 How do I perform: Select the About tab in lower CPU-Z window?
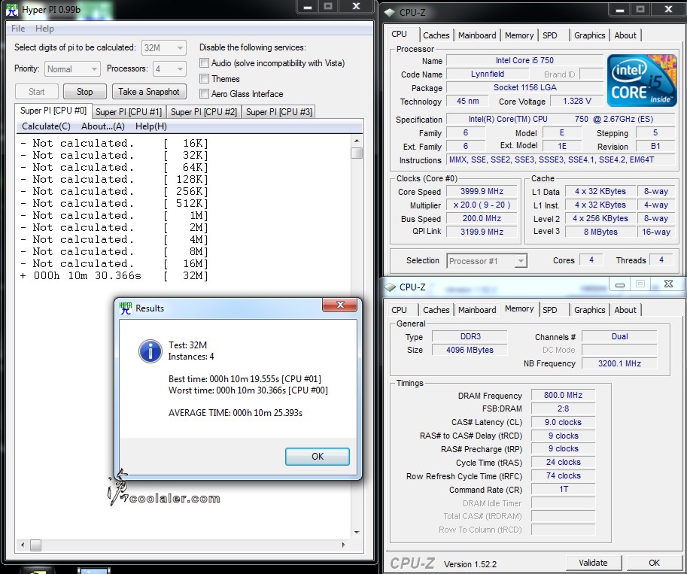click(x=625, y=310)
